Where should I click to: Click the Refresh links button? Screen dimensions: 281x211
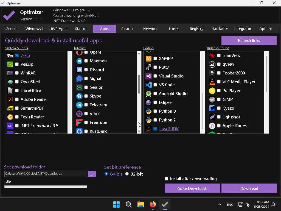249,40
